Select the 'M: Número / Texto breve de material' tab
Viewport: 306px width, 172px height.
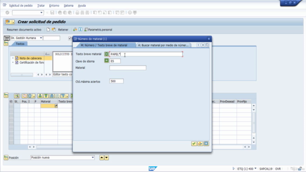click(104, 45)
